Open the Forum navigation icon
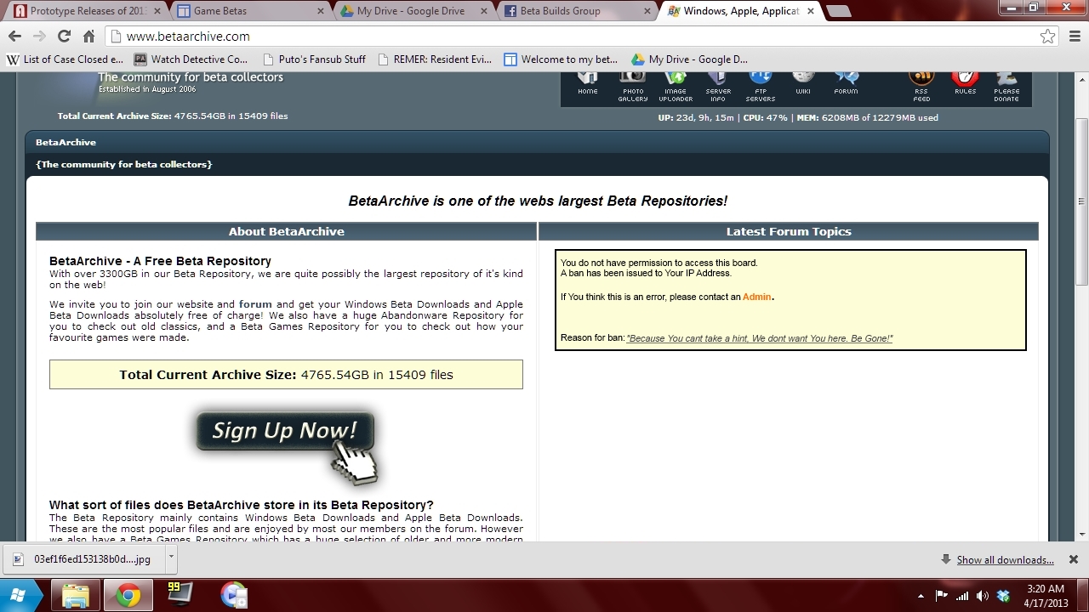Screen dimensions: 1089x612 tap(846, 82)
